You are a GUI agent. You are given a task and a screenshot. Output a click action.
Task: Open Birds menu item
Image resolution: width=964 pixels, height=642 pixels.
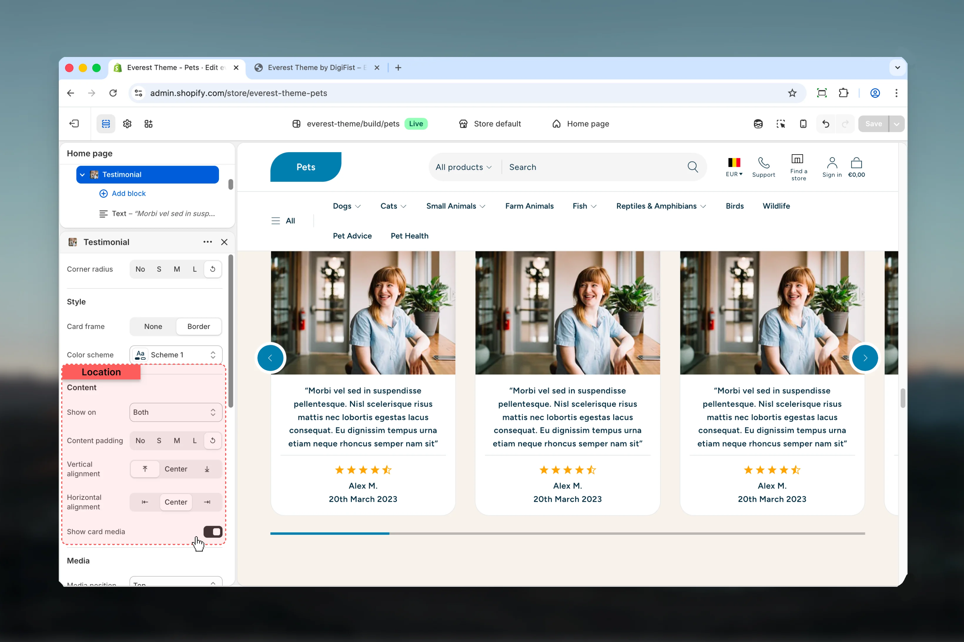click(734, 206)
